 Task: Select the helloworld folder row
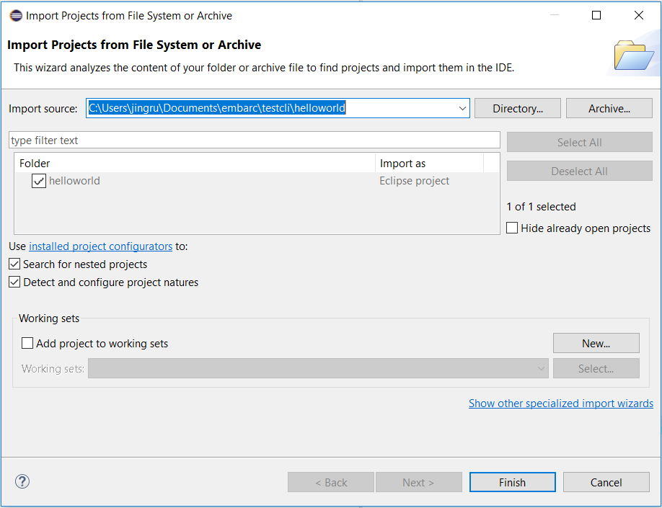[257, 181]
